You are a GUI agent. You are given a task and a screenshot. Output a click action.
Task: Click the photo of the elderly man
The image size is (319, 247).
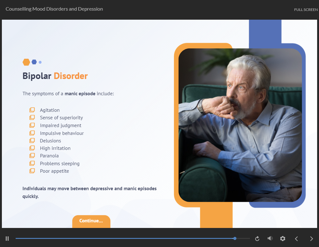point(240,125)
